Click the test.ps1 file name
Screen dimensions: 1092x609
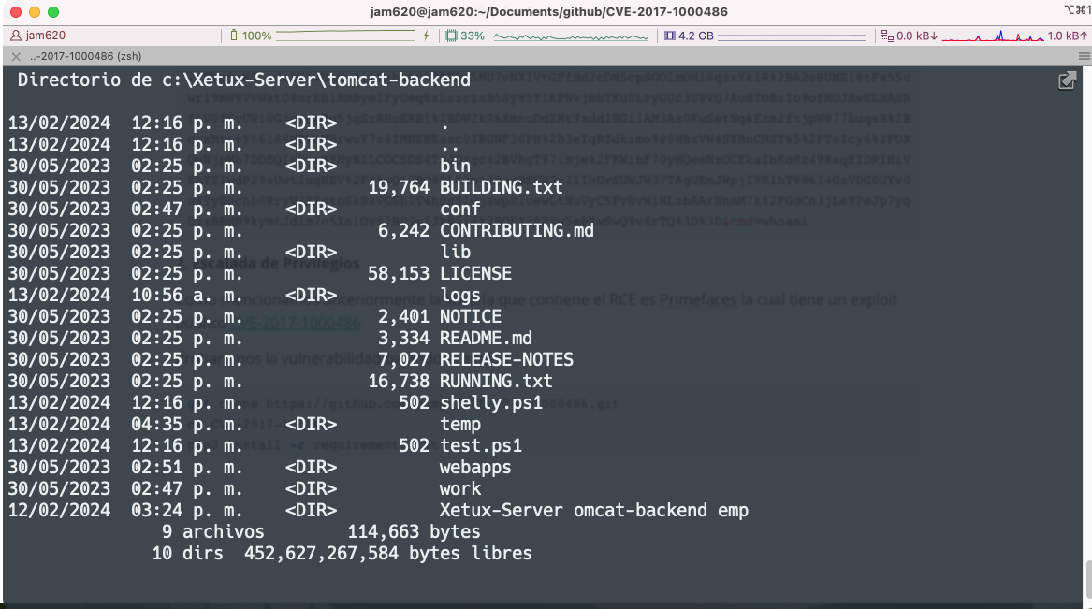click(481, 446)
